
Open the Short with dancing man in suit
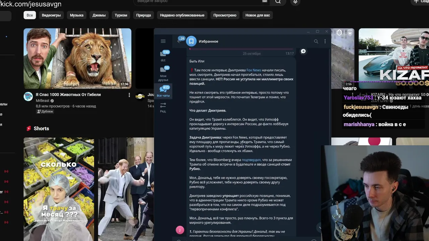(x=126, y=189)
